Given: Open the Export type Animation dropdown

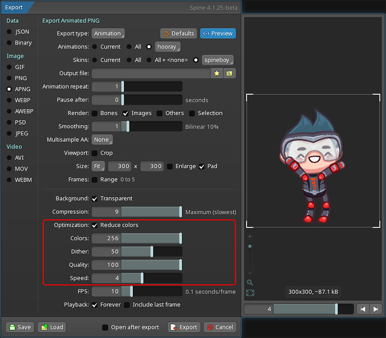Looking at the screenshot, I should [108, 33].
